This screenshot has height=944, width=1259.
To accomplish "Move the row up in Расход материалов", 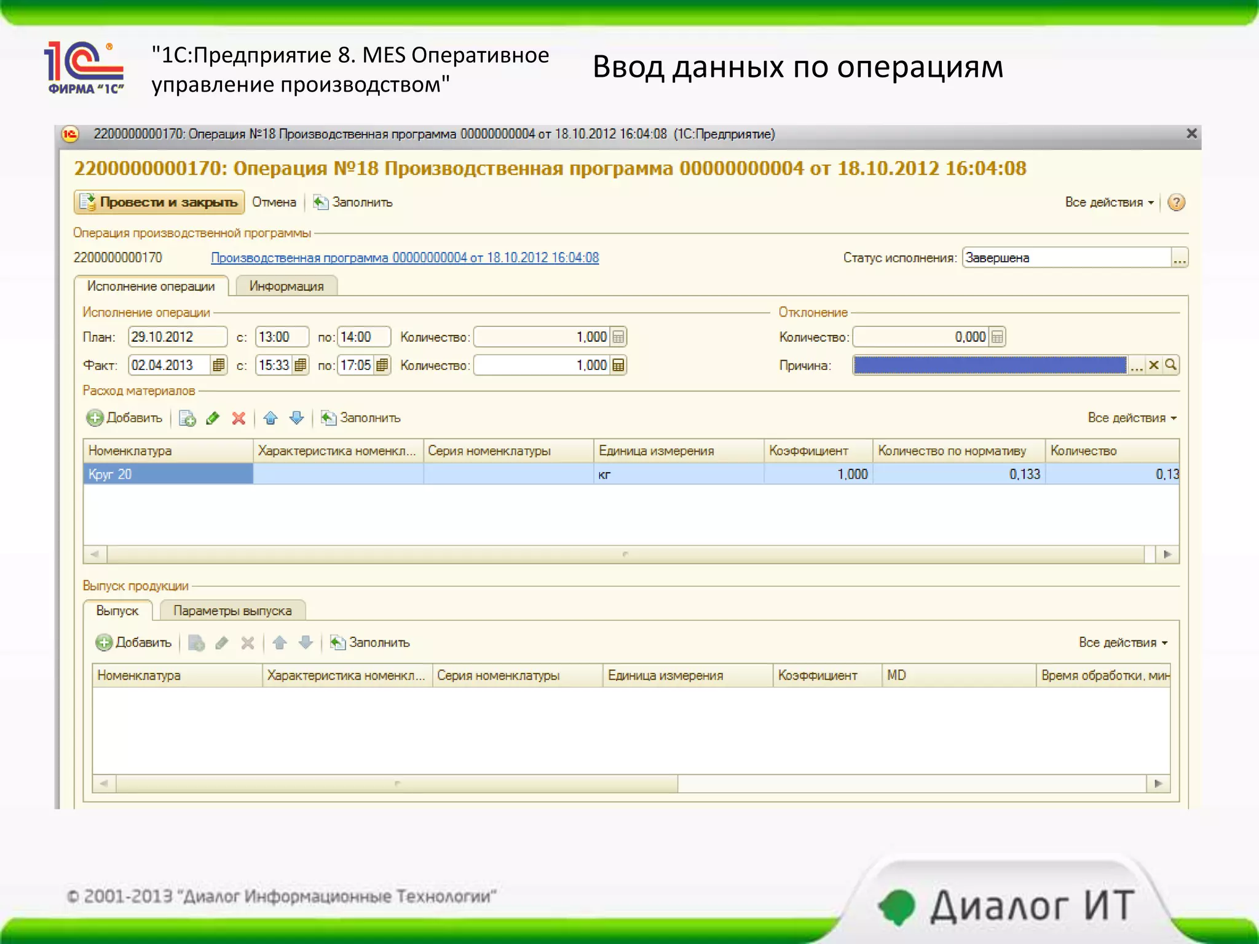I will coord(270,419).
